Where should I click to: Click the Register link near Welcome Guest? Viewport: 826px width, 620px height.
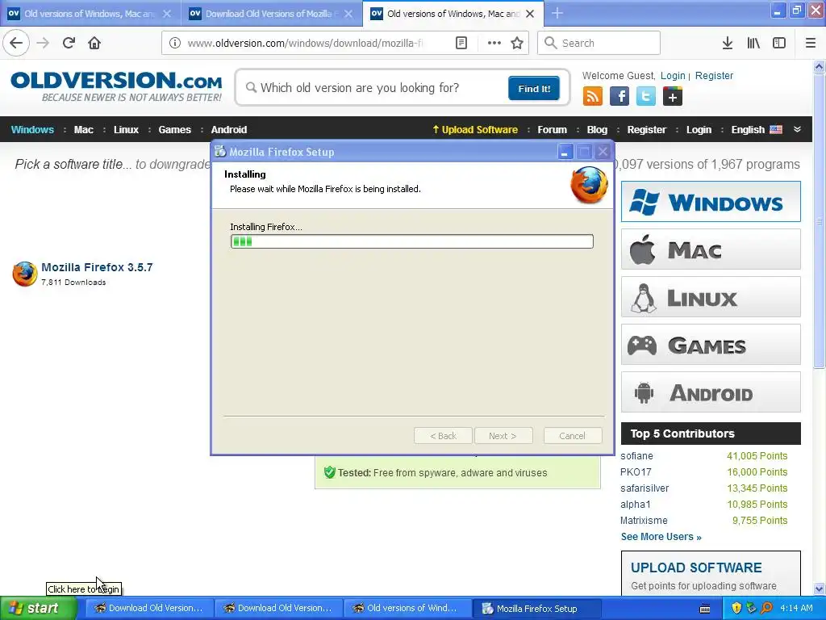tap(714, 75)
